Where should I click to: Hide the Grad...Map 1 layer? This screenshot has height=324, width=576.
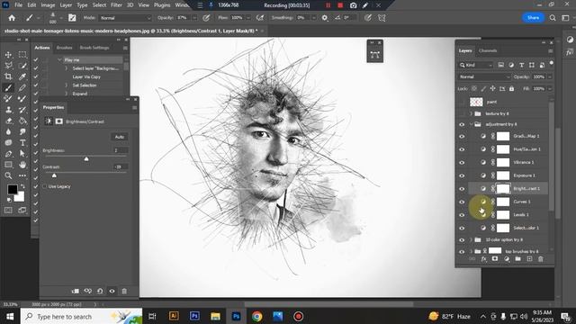[462, 136]
